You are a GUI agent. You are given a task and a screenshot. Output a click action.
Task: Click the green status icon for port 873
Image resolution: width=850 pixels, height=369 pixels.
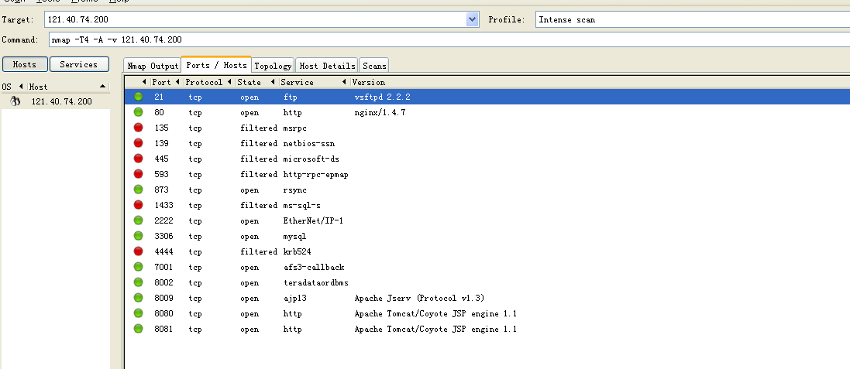138,190
